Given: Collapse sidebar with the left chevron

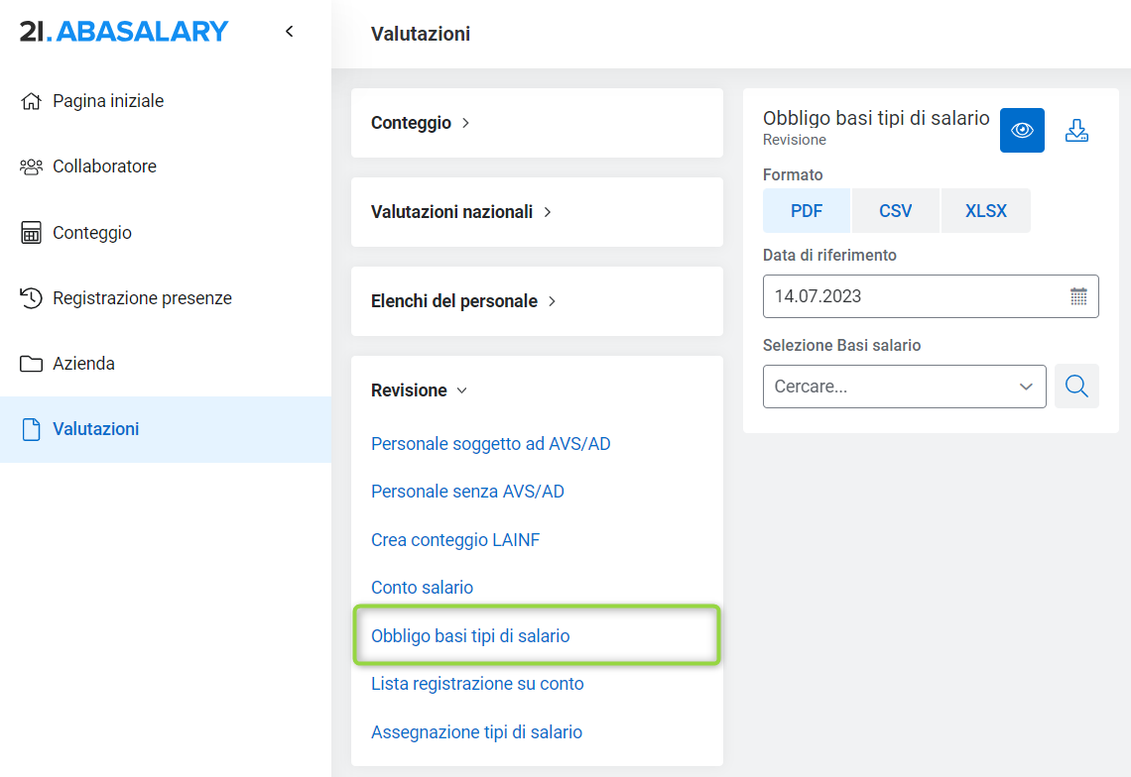Looking at the screenshot, I should click(x=290, y=32).
